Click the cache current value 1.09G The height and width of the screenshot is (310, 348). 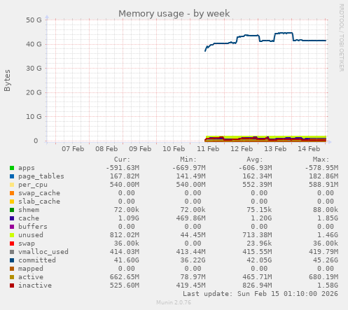129,218
